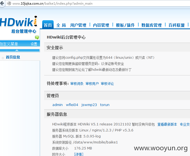Click the 待处理事项 label
Screen dimensions: 190x156
(58, 84)
